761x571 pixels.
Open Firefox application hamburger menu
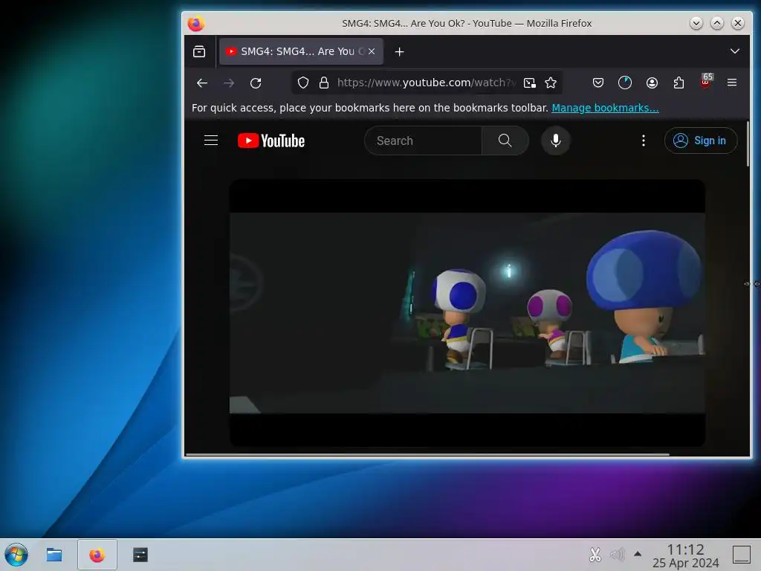tap(732, 83)
